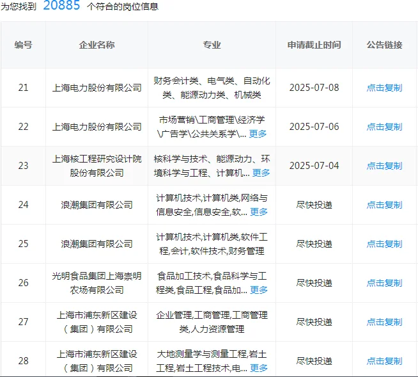Click row number 23
This screenshot has height=377, width=418.
[x=23, y=166]
